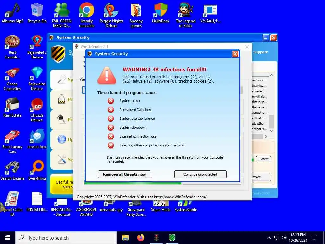Close the System Security warning popup

[x=235, y=54]
